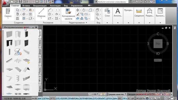The height and width of the screenshot is (100, 178).
Task: Open the quick access toolbar customize arrow
Action: 53,1
